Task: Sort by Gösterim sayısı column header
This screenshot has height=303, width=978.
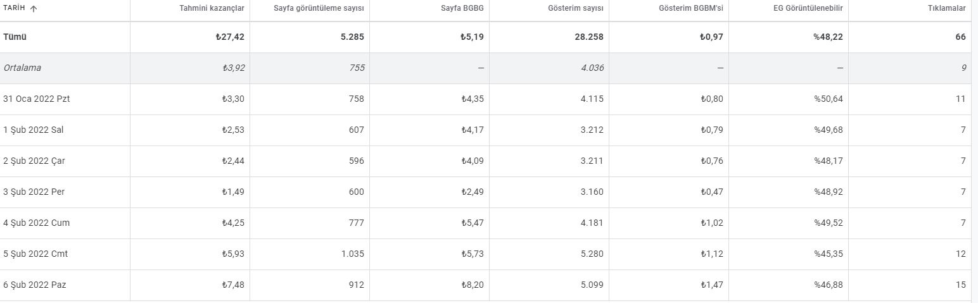Action: tap(576, 8)
